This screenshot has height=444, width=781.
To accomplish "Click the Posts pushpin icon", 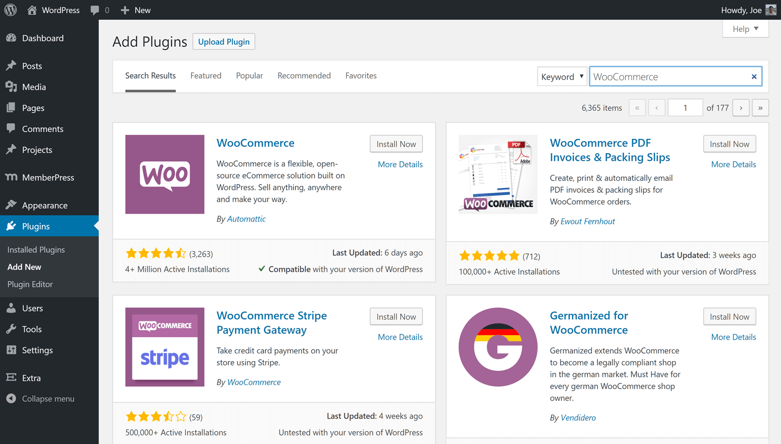I will click(11, 66).
